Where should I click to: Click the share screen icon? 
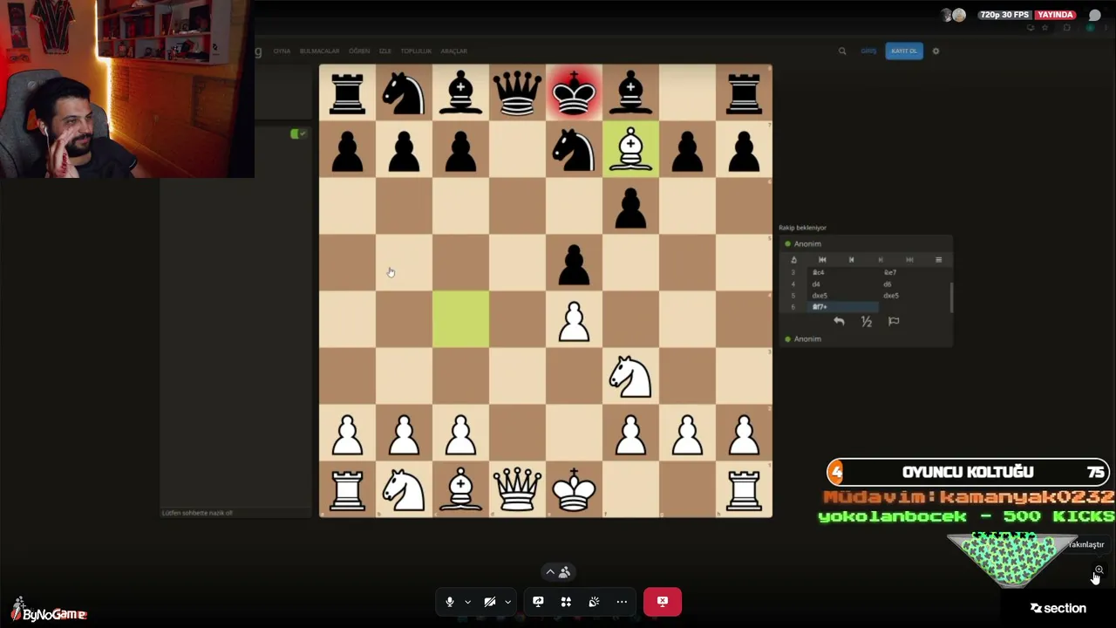pos(538,601)
